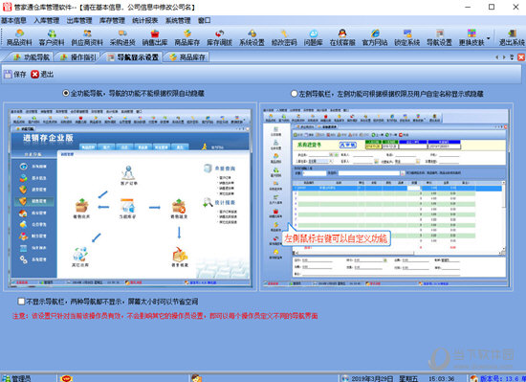Switch to 商品库存 tab

pyautogui.click(x=187, y=57)
